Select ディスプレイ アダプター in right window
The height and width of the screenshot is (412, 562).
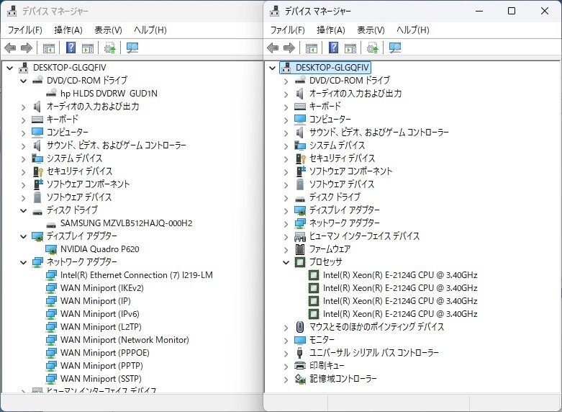point(345,210)
